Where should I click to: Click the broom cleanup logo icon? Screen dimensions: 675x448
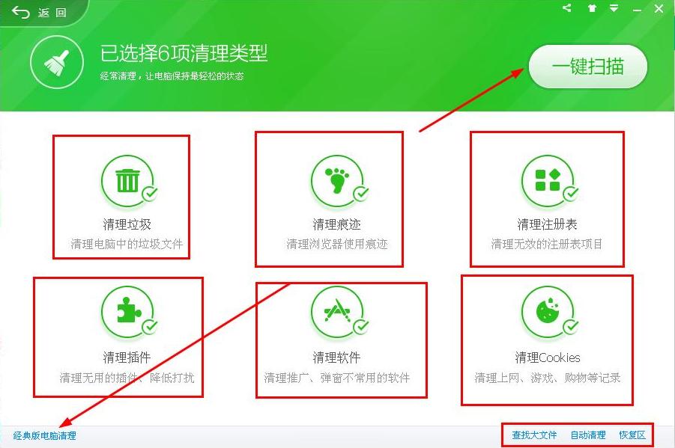pos(57,65)
